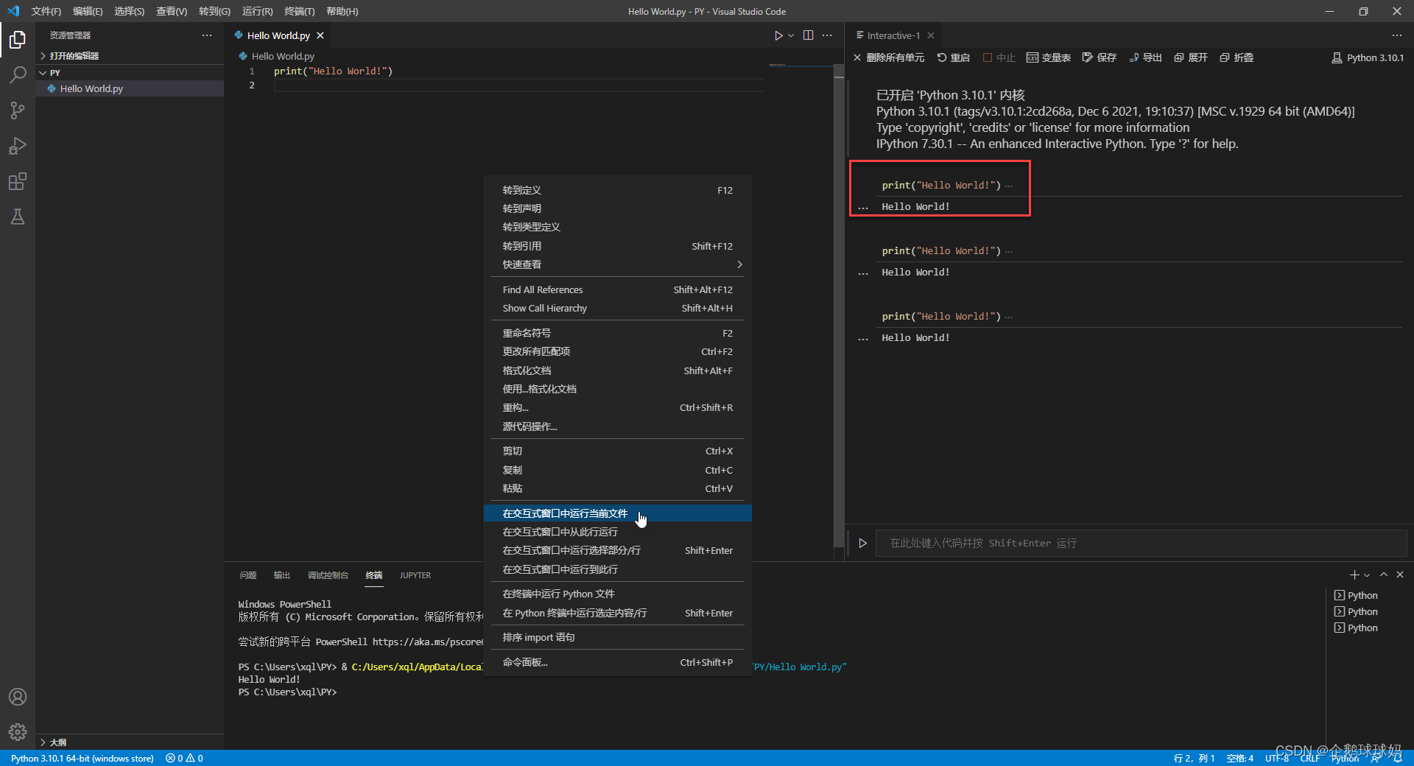Image resolution: width=1414 pixels, height=766 pixels.
Task: Maximize the terminal panel with the chevron
Action: coord(1384,574)
